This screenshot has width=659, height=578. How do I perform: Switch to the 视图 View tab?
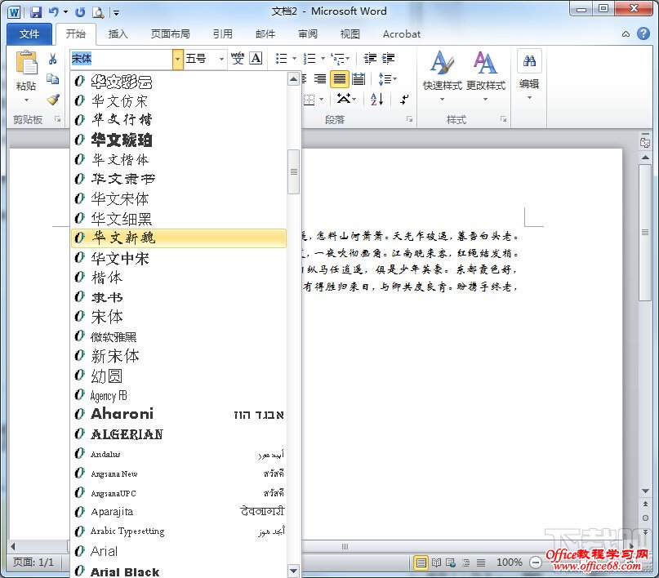tap(350, 34)
